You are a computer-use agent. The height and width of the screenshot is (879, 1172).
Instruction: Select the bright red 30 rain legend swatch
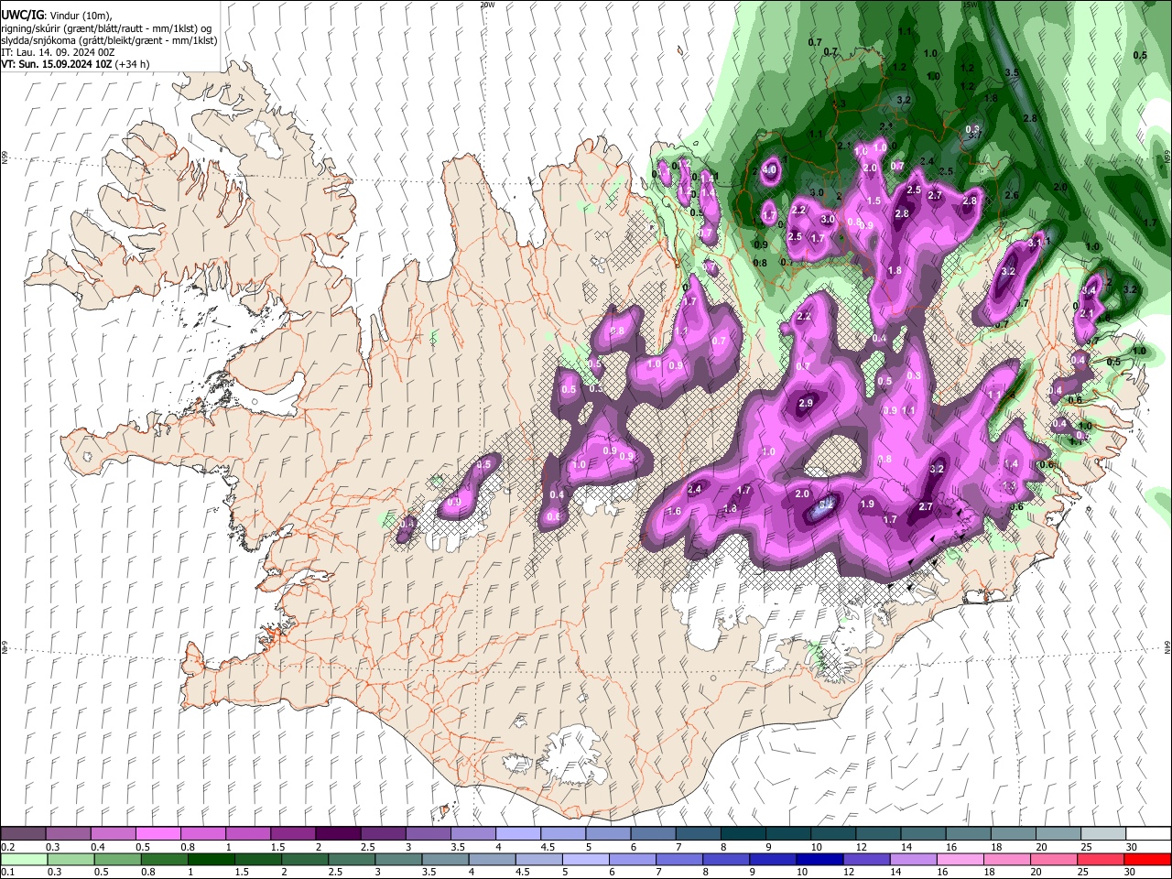point(1146,859)
